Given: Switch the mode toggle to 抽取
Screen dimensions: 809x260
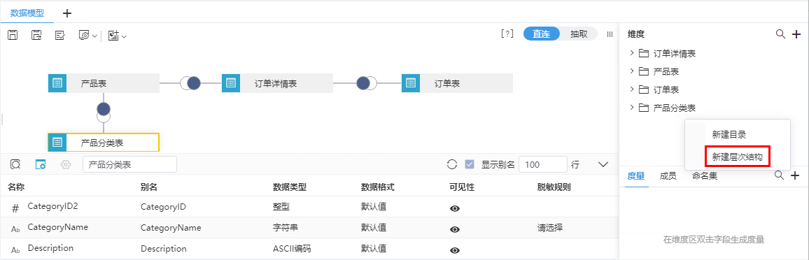Looking at the screenshot, I should [x=578, y=34].
